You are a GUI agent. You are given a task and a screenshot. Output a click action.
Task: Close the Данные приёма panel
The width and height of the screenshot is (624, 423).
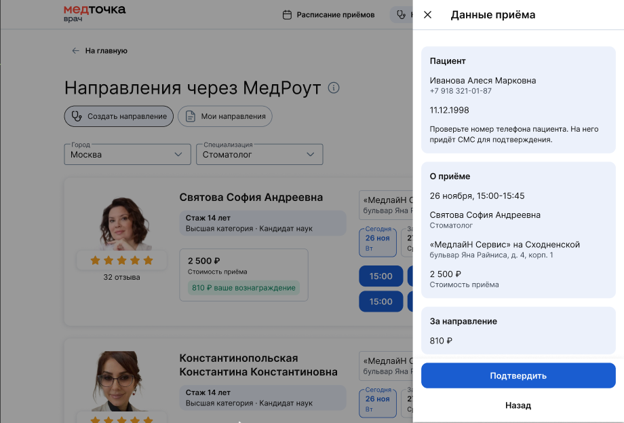(x=427, y=15)
